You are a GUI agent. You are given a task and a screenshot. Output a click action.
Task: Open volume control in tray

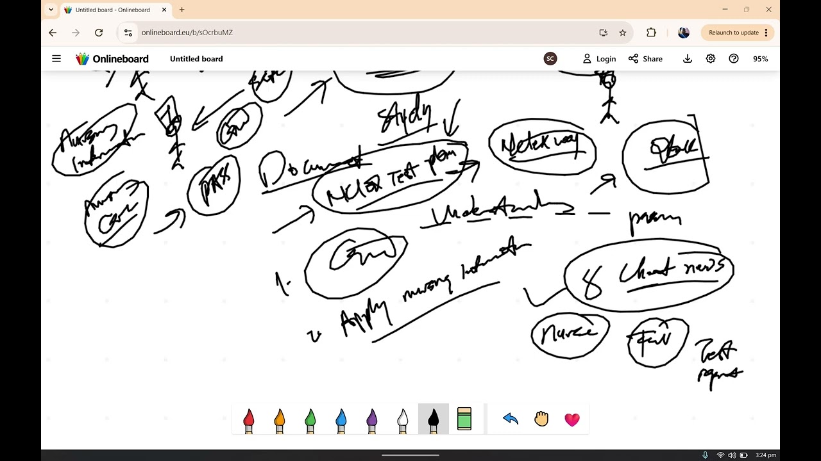point(732,455)
